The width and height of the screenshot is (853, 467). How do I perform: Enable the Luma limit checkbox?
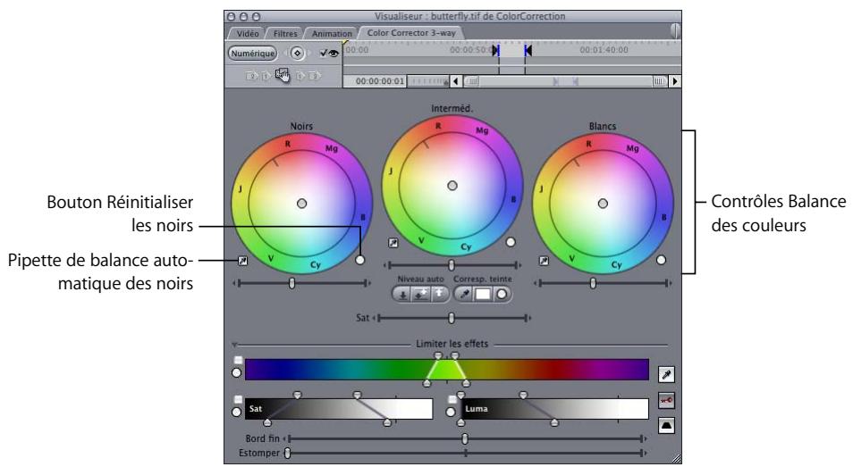[x=452, y=399]
